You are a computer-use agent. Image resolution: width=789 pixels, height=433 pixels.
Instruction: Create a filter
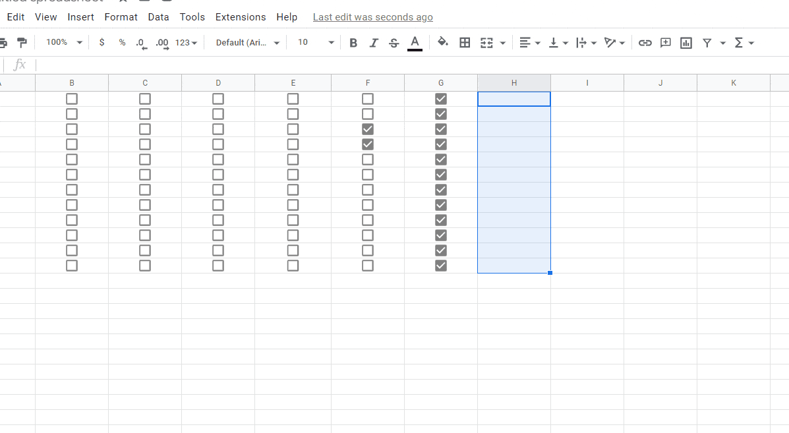tap(706, 42)
